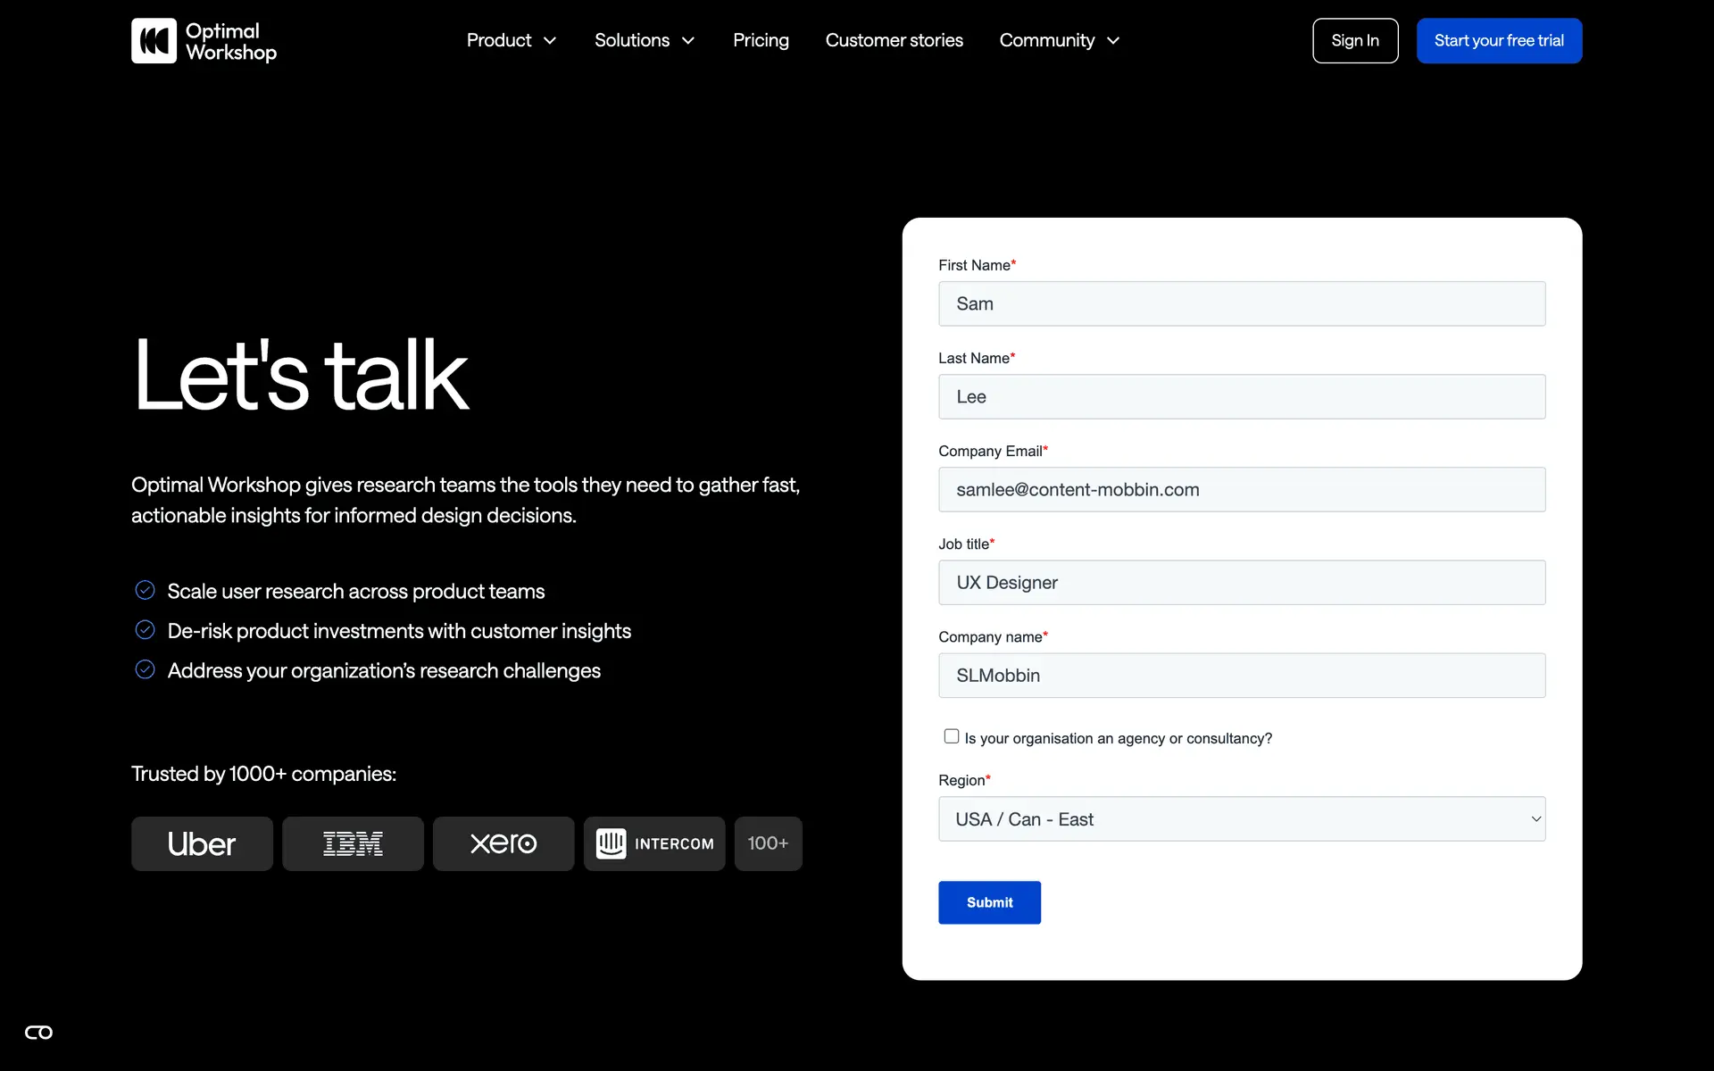Viewport: 1714px width, 1071px height.
Task: Click into the Job title field
Action: pos(1242,583)
